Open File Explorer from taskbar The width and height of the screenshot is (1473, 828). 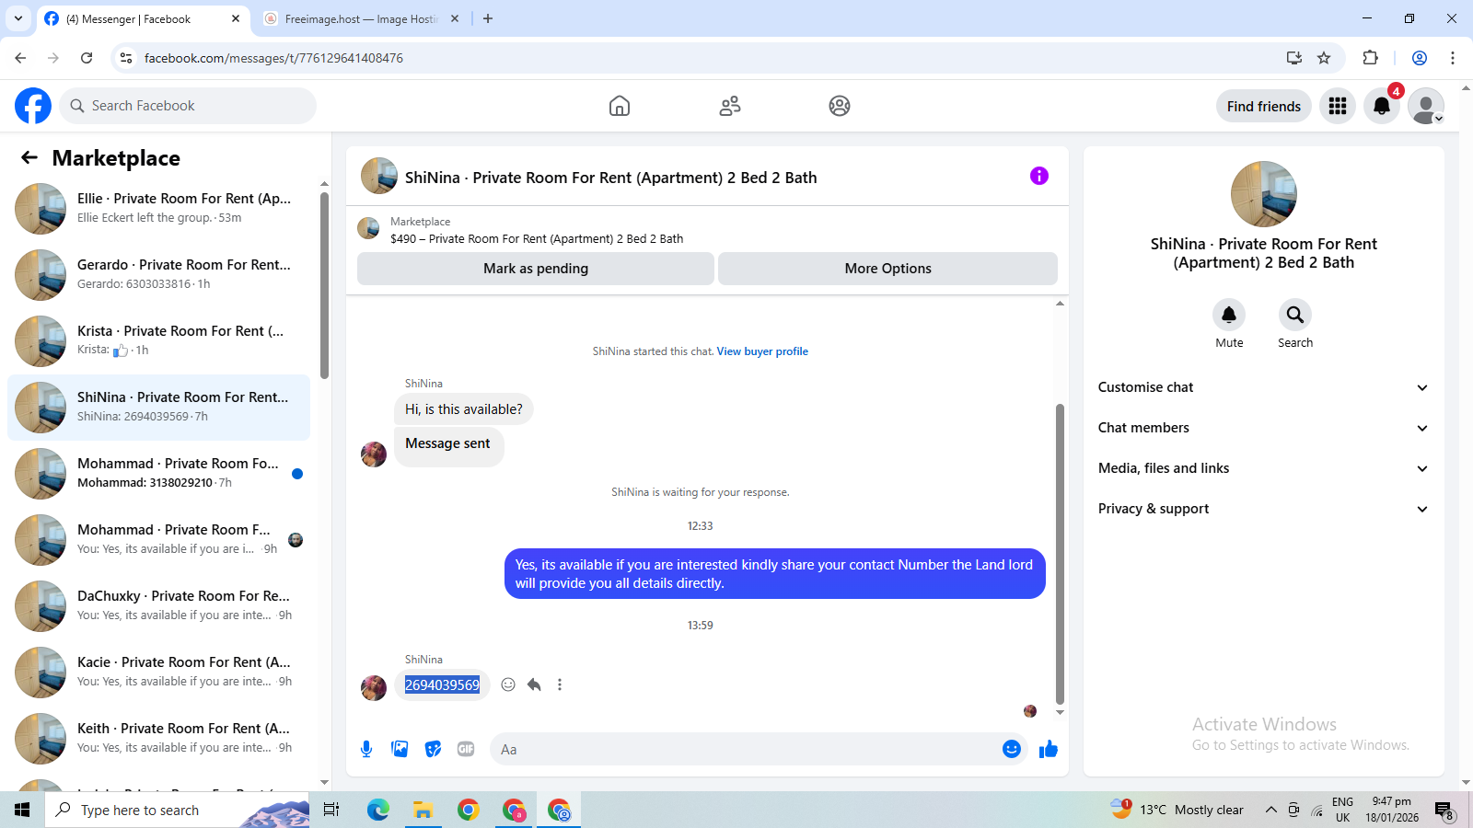click(423, 810)
